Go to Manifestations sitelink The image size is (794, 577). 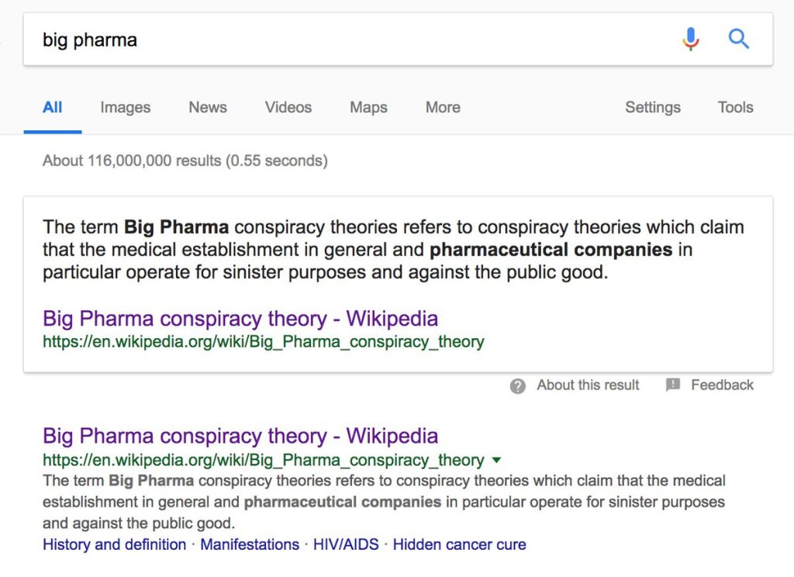[x=250, y=544]
